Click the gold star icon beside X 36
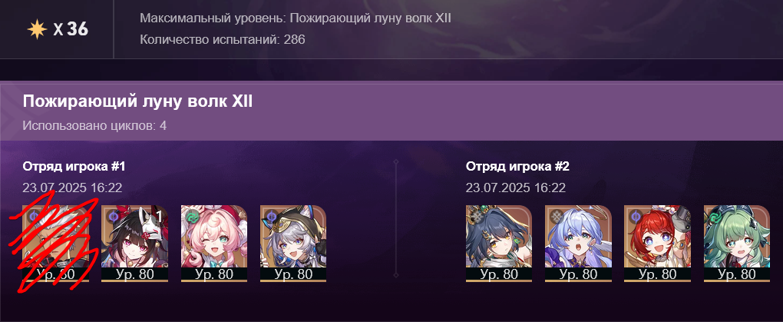Viewport: 783px width, 322px height. tap(37, 29)
